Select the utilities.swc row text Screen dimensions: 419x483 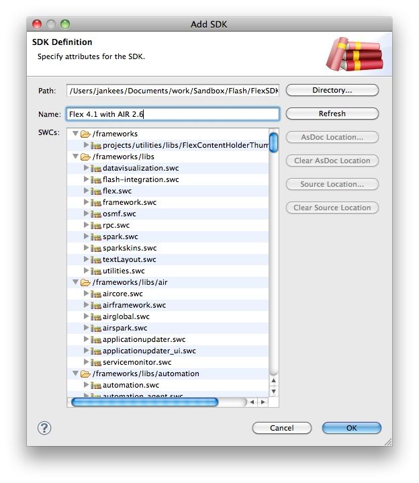coord(124,271)
